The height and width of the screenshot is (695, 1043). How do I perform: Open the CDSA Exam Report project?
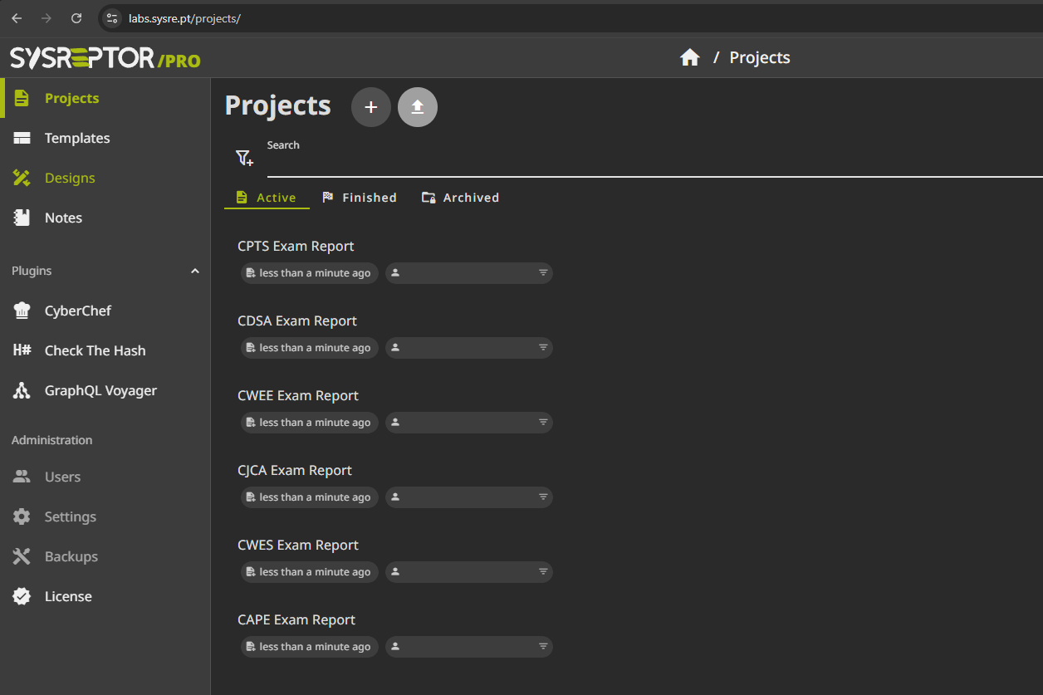(297, 321)
